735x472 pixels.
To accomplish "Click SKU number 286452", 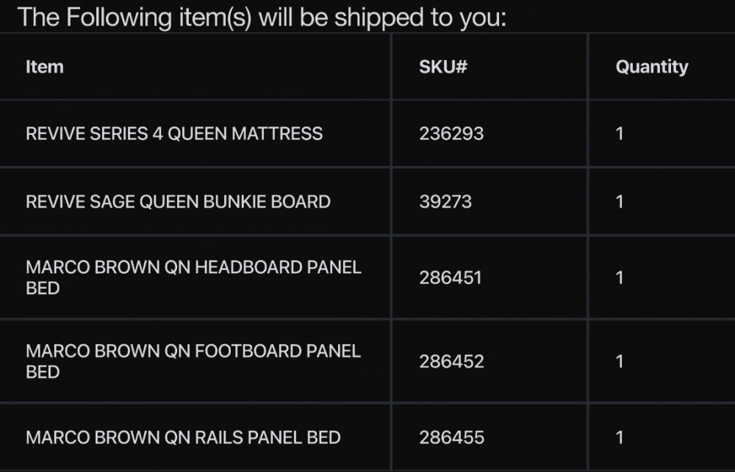I will click(x=451, y=361).
